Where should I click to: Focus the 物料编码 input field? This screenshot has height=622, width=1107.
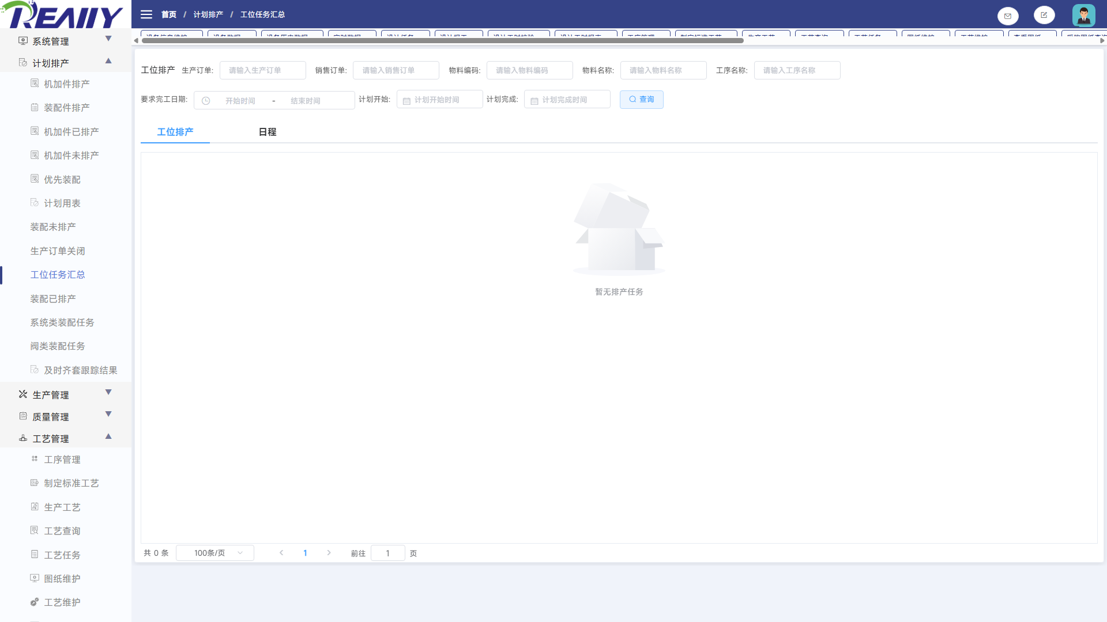pyautogui.click(x=530, y=70)
